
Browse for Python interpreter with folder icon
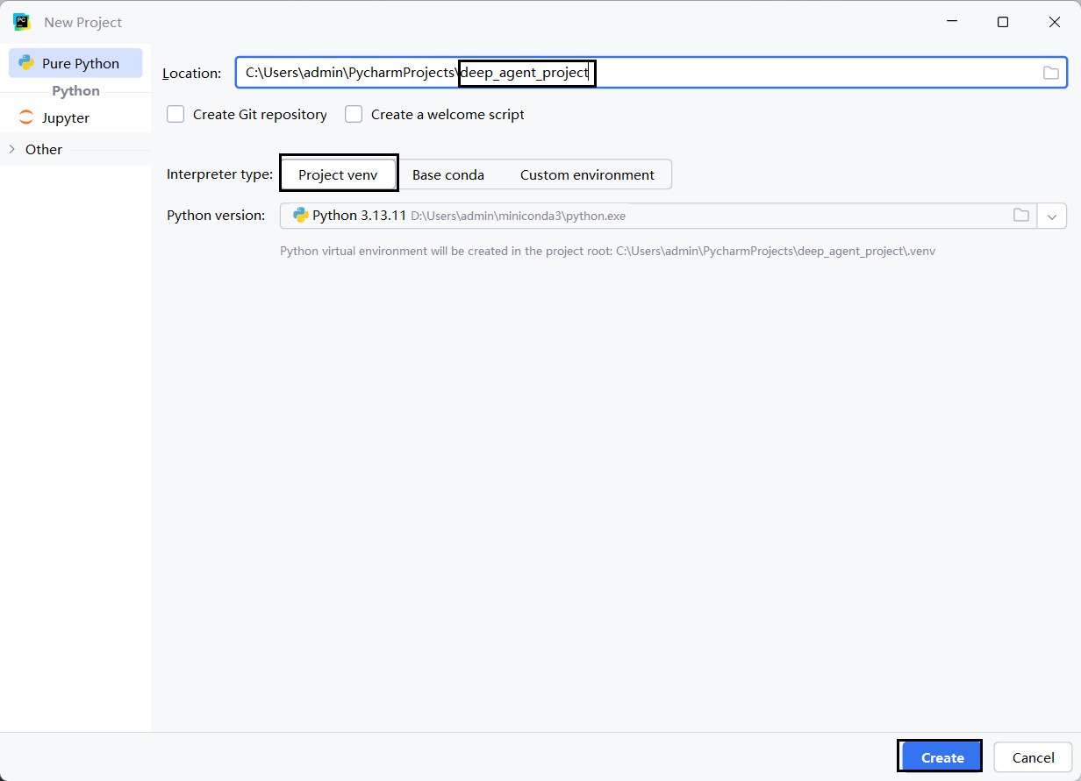(x=1020, y=216)
